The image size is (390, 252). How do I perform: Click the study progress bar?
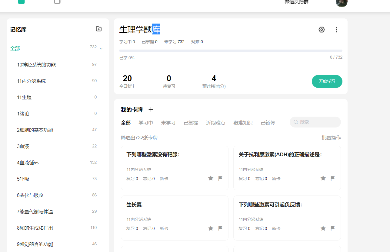pyautogui.click(x=231, y=50)
